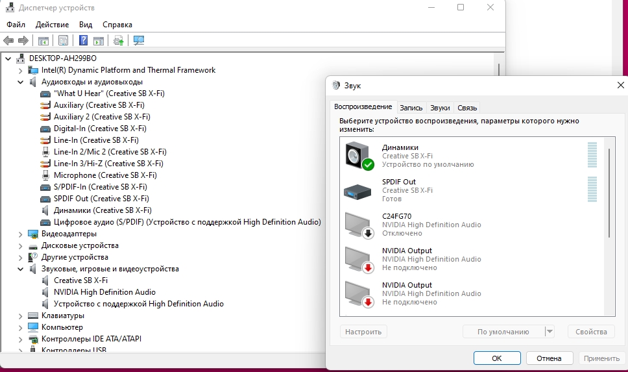Click the SPDIF Out volume level meter
628x372 pixels.
tap(592, 189)
